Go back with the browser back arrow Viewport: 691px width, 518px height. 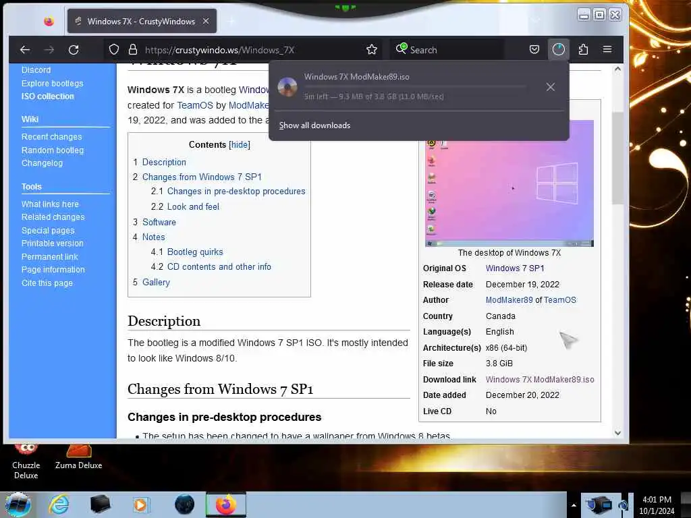25,50
